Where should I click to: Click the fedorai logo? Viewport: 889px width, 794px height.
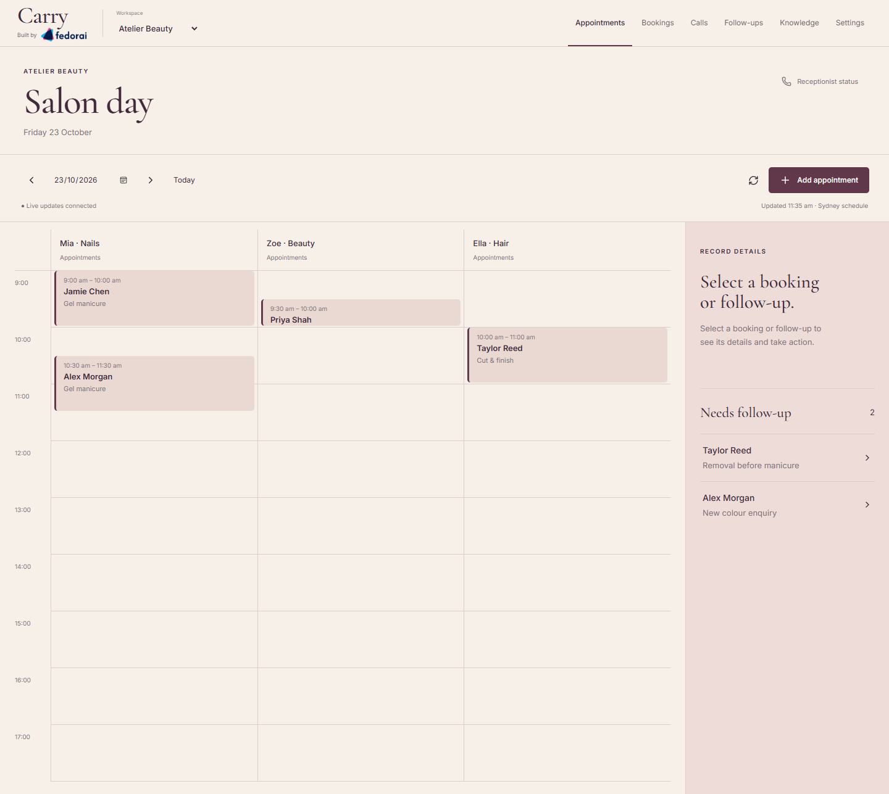64,35
